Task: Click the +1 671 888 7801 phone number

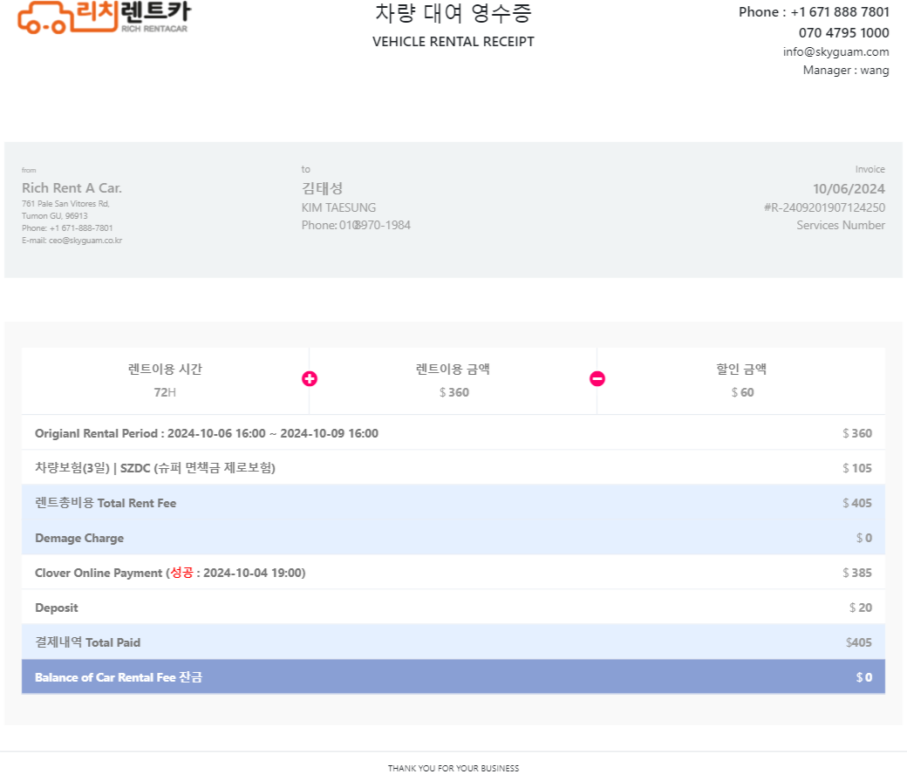Action: (x=840, y=12)
